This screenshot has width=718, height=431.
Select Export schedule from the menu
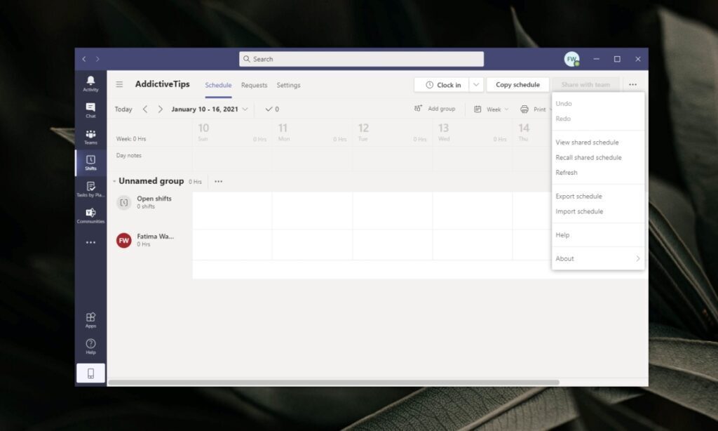click(578, 196)
